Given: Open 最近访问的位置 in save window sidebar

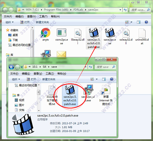Looking at the screenshot, I should [26, 85].
